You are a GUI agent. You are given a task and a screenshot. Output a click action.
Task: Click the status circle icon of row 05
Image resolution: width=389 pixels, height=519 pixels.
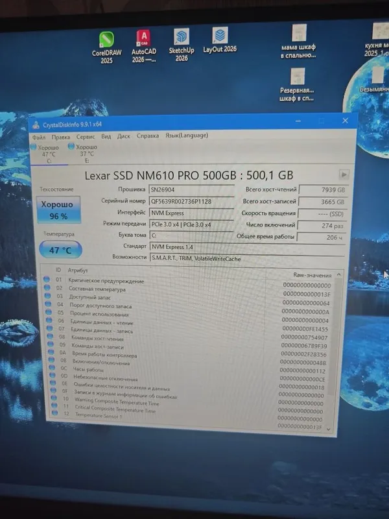tap(49, 312)
